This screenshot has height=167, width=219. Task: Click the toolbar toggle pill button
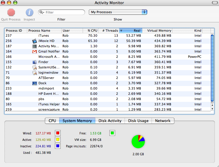point(215,3)
